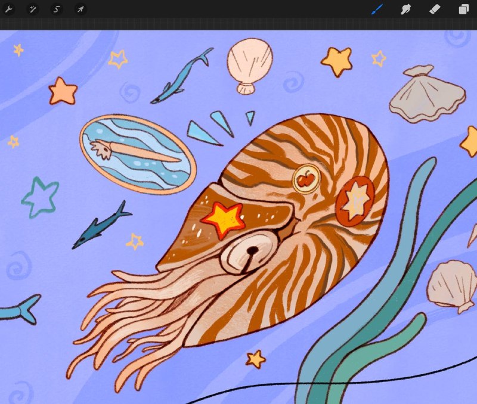
Task: Open the Adjustments magic wand menu
Action: (x=33, y=9)
